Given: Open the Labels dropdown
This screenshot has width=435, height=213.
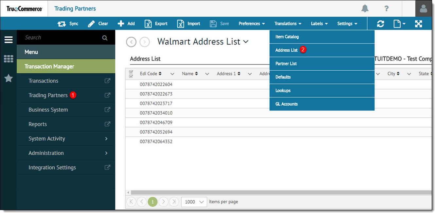Looking at the screenshot, I should point(319,24).
